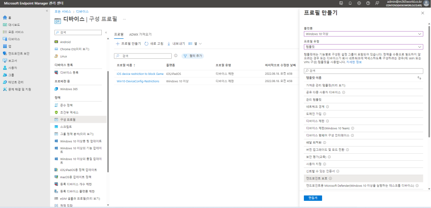Click the 내보내기 download icon

[169, 44]
